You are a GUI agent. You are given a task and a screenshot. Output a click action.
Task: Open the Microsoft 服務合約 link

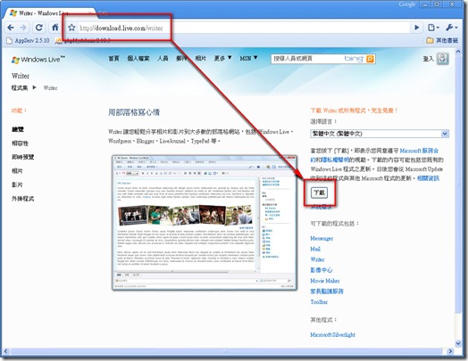419,151
